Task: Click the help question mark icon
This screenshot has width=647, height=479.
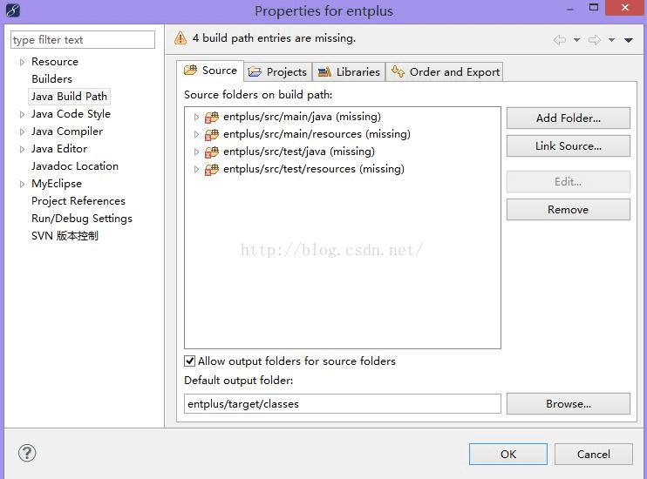Action: (x=27, y=453)
